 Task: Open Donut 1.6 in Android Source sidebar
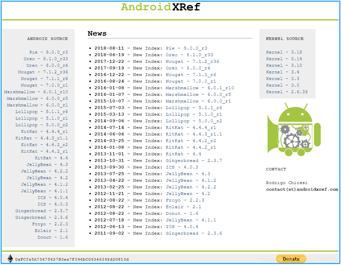[x=53, y=237]
